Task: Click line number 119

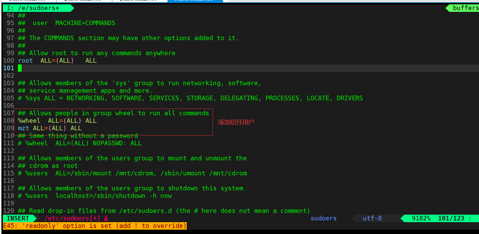Action: [9, 203]
